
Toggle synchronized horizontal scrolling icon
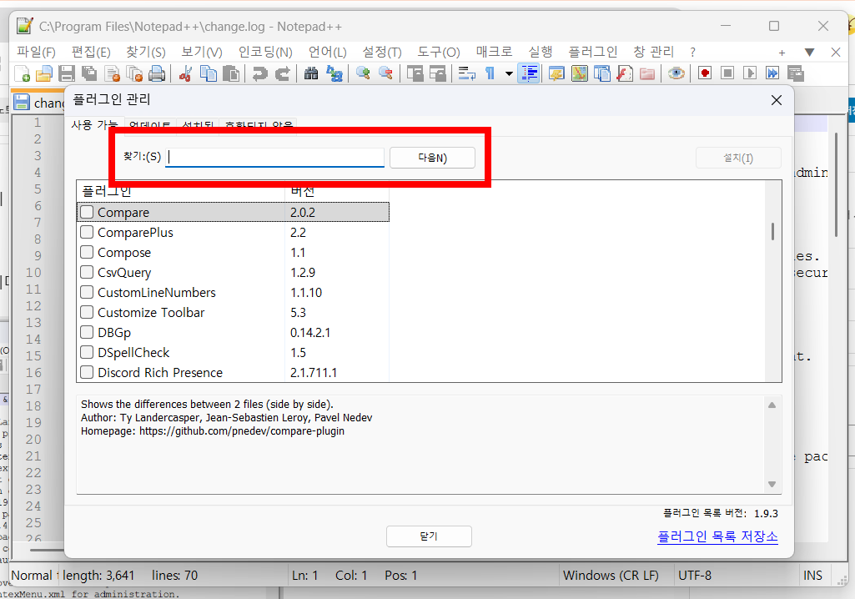(437, 73)
